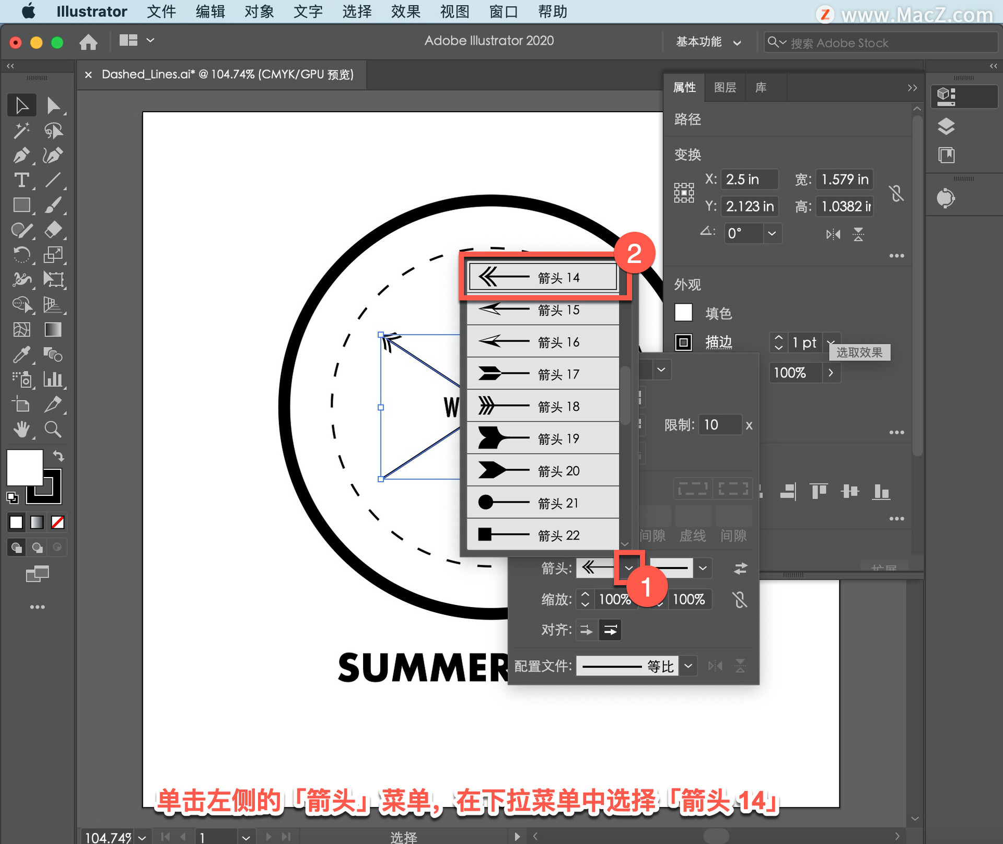Set None fill mode in toolbar

57,522
